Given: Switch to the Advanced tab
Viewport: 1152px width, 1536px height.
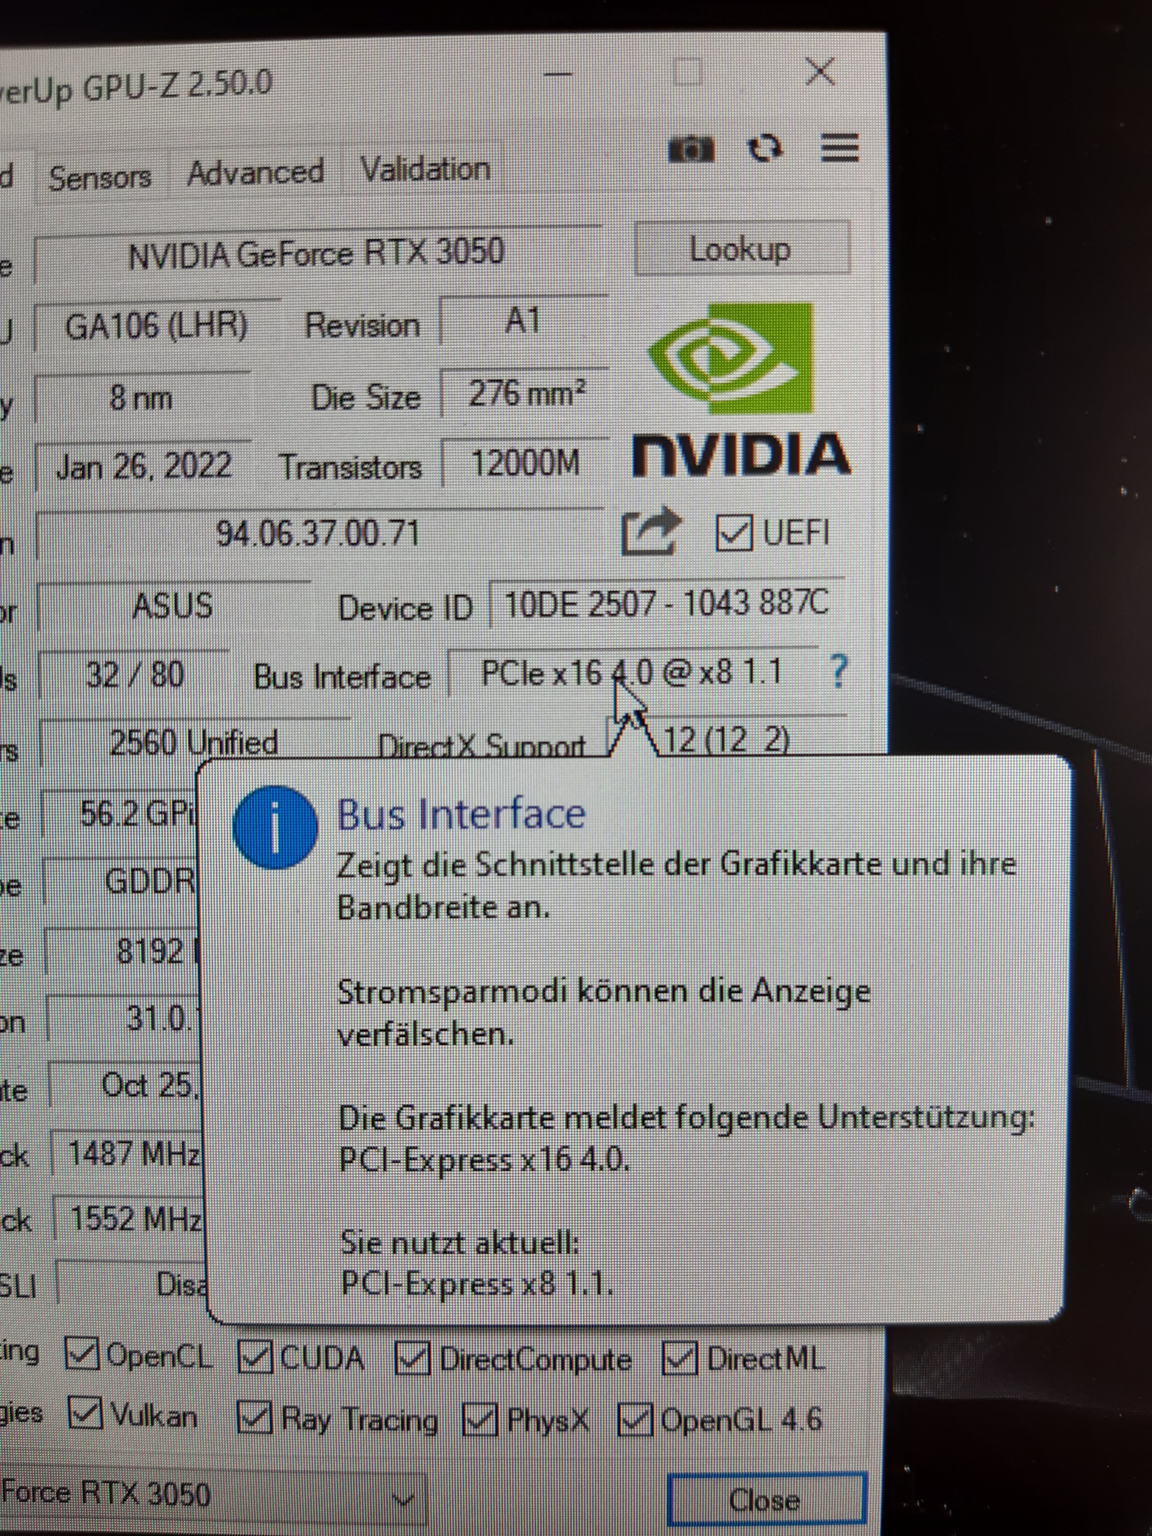Looking at the screenshot, I should point(256,173).
